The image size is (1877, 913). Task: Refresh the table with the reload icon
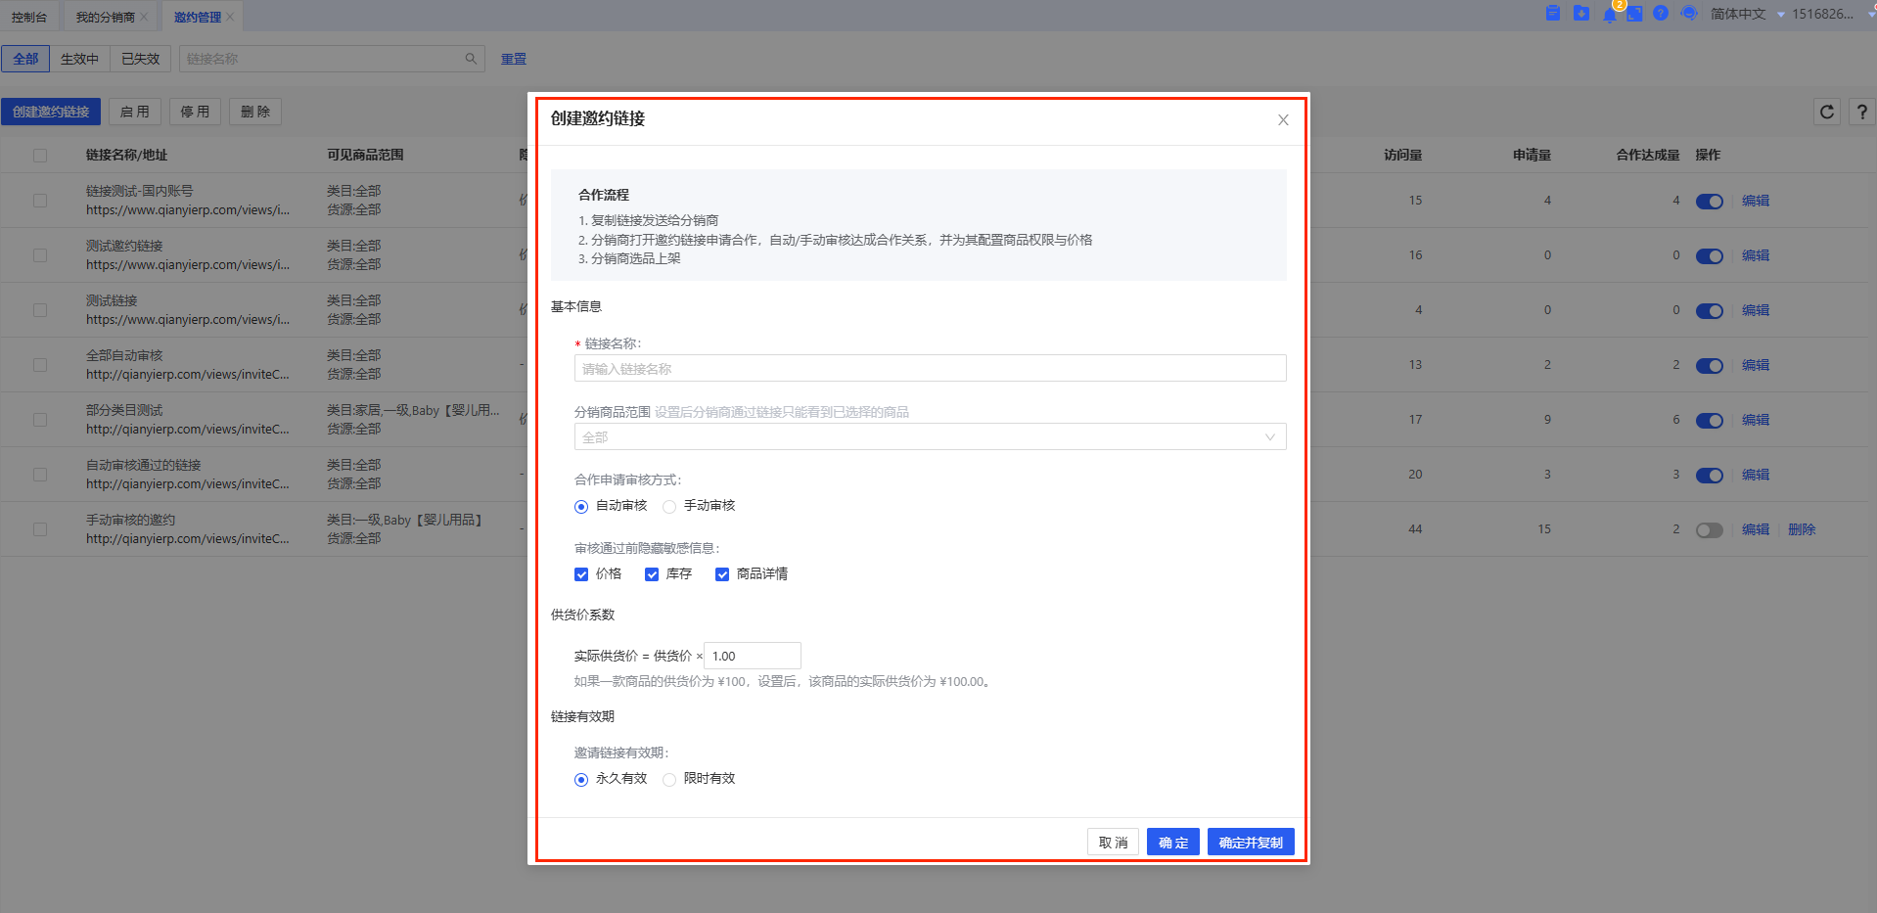click(1827, 112)
